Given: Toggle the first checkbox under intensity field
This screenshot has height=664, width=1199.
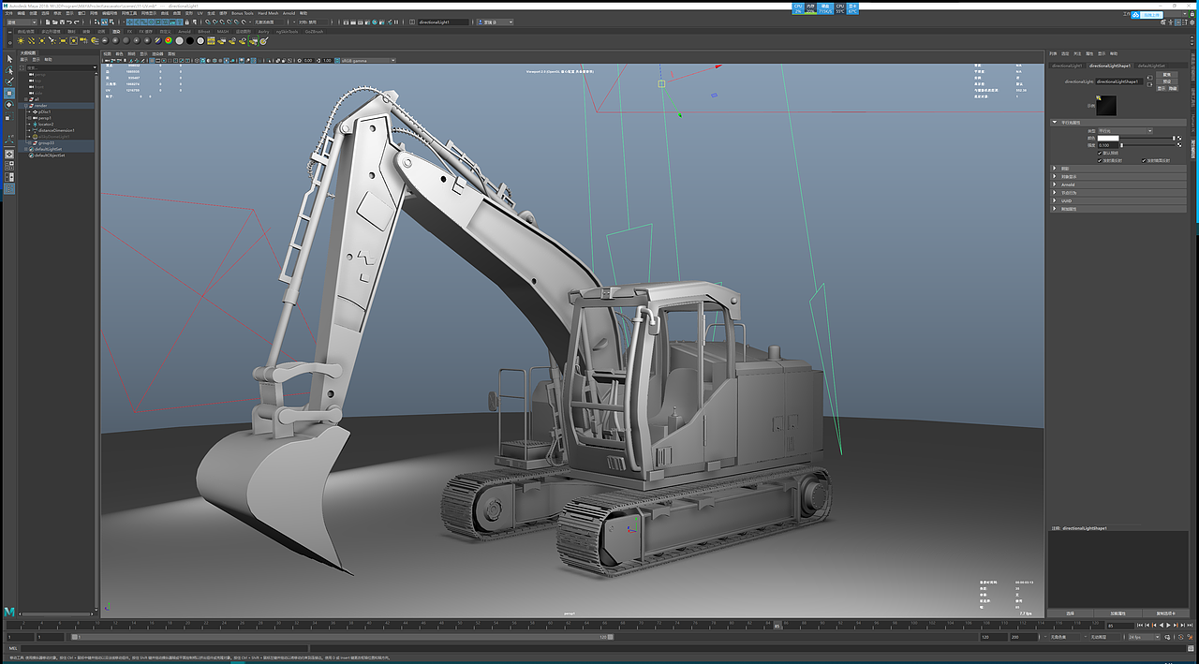Looking at the screenshot, I should coord(1100,153).
